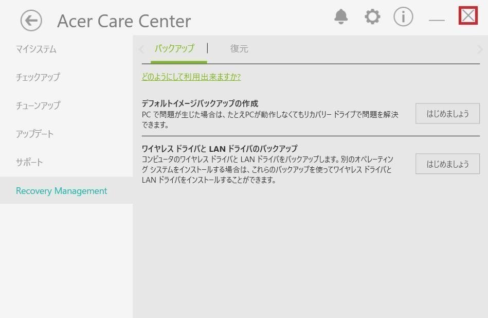The width and height of the screenshot is (488, 318).
Task: Open サポート in the sidebar
Action: [x=29, y=162]
